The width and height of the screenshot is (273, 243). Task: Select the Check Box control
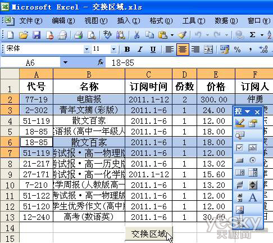tap(240, 148)
